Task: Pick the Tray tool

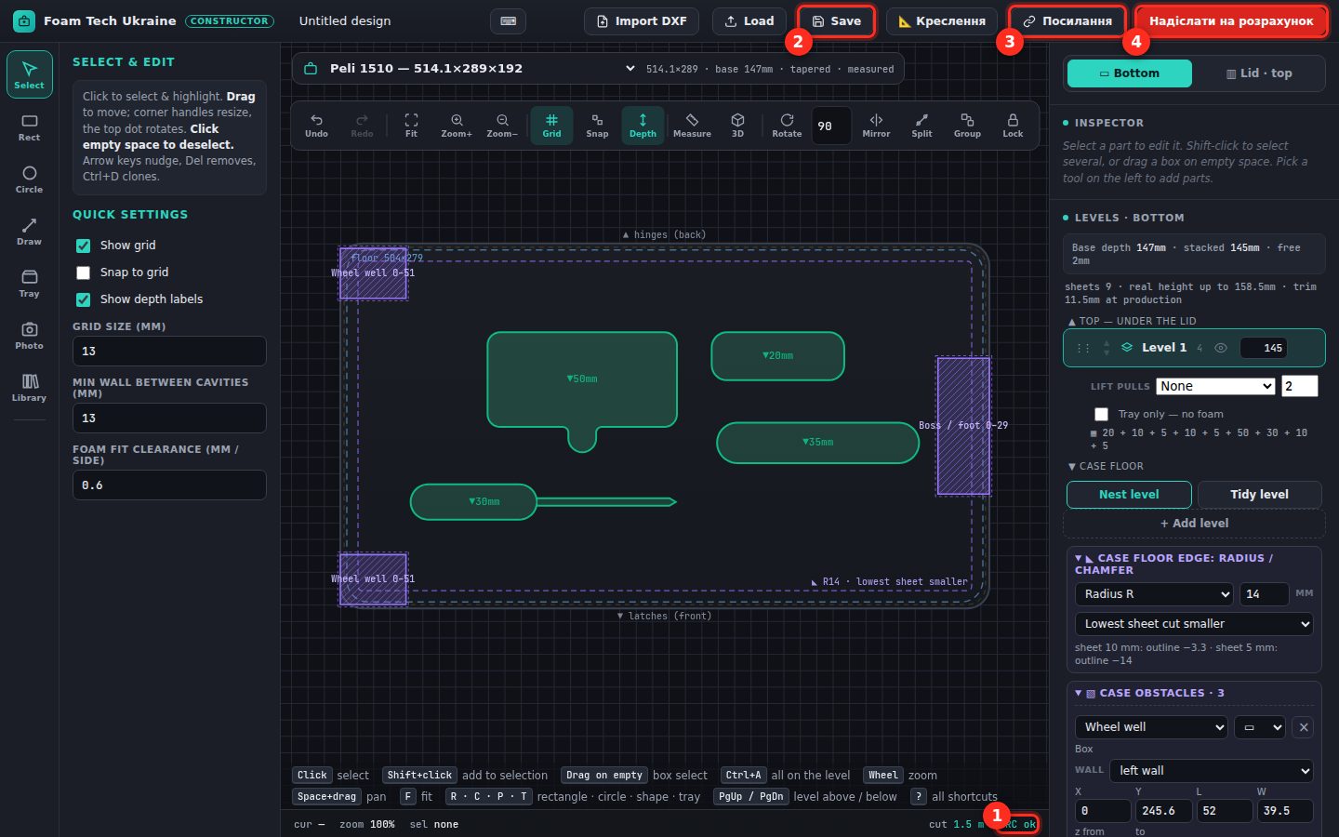Action: [29, 284]
